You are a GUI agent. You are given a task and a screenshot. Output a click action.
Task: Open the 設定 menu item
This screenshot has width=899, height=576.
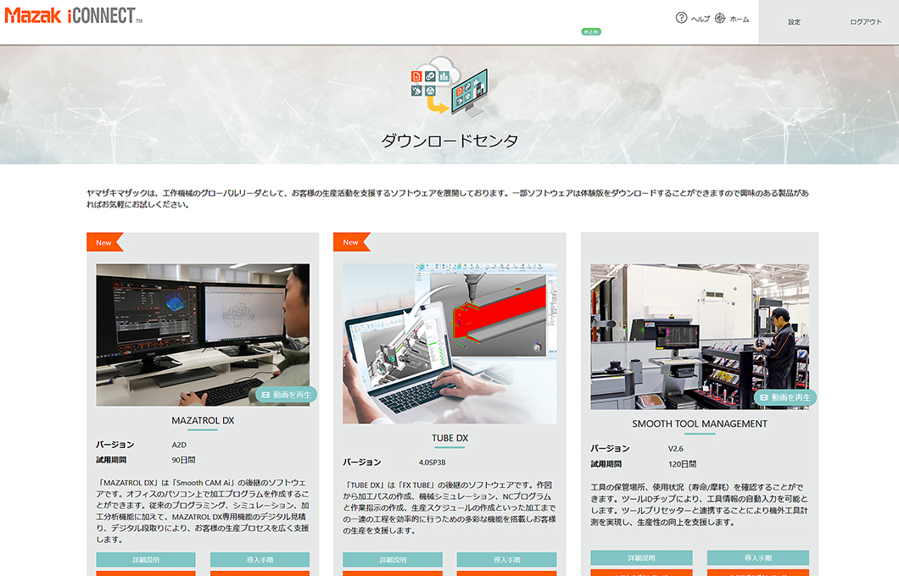click(794, 22)
